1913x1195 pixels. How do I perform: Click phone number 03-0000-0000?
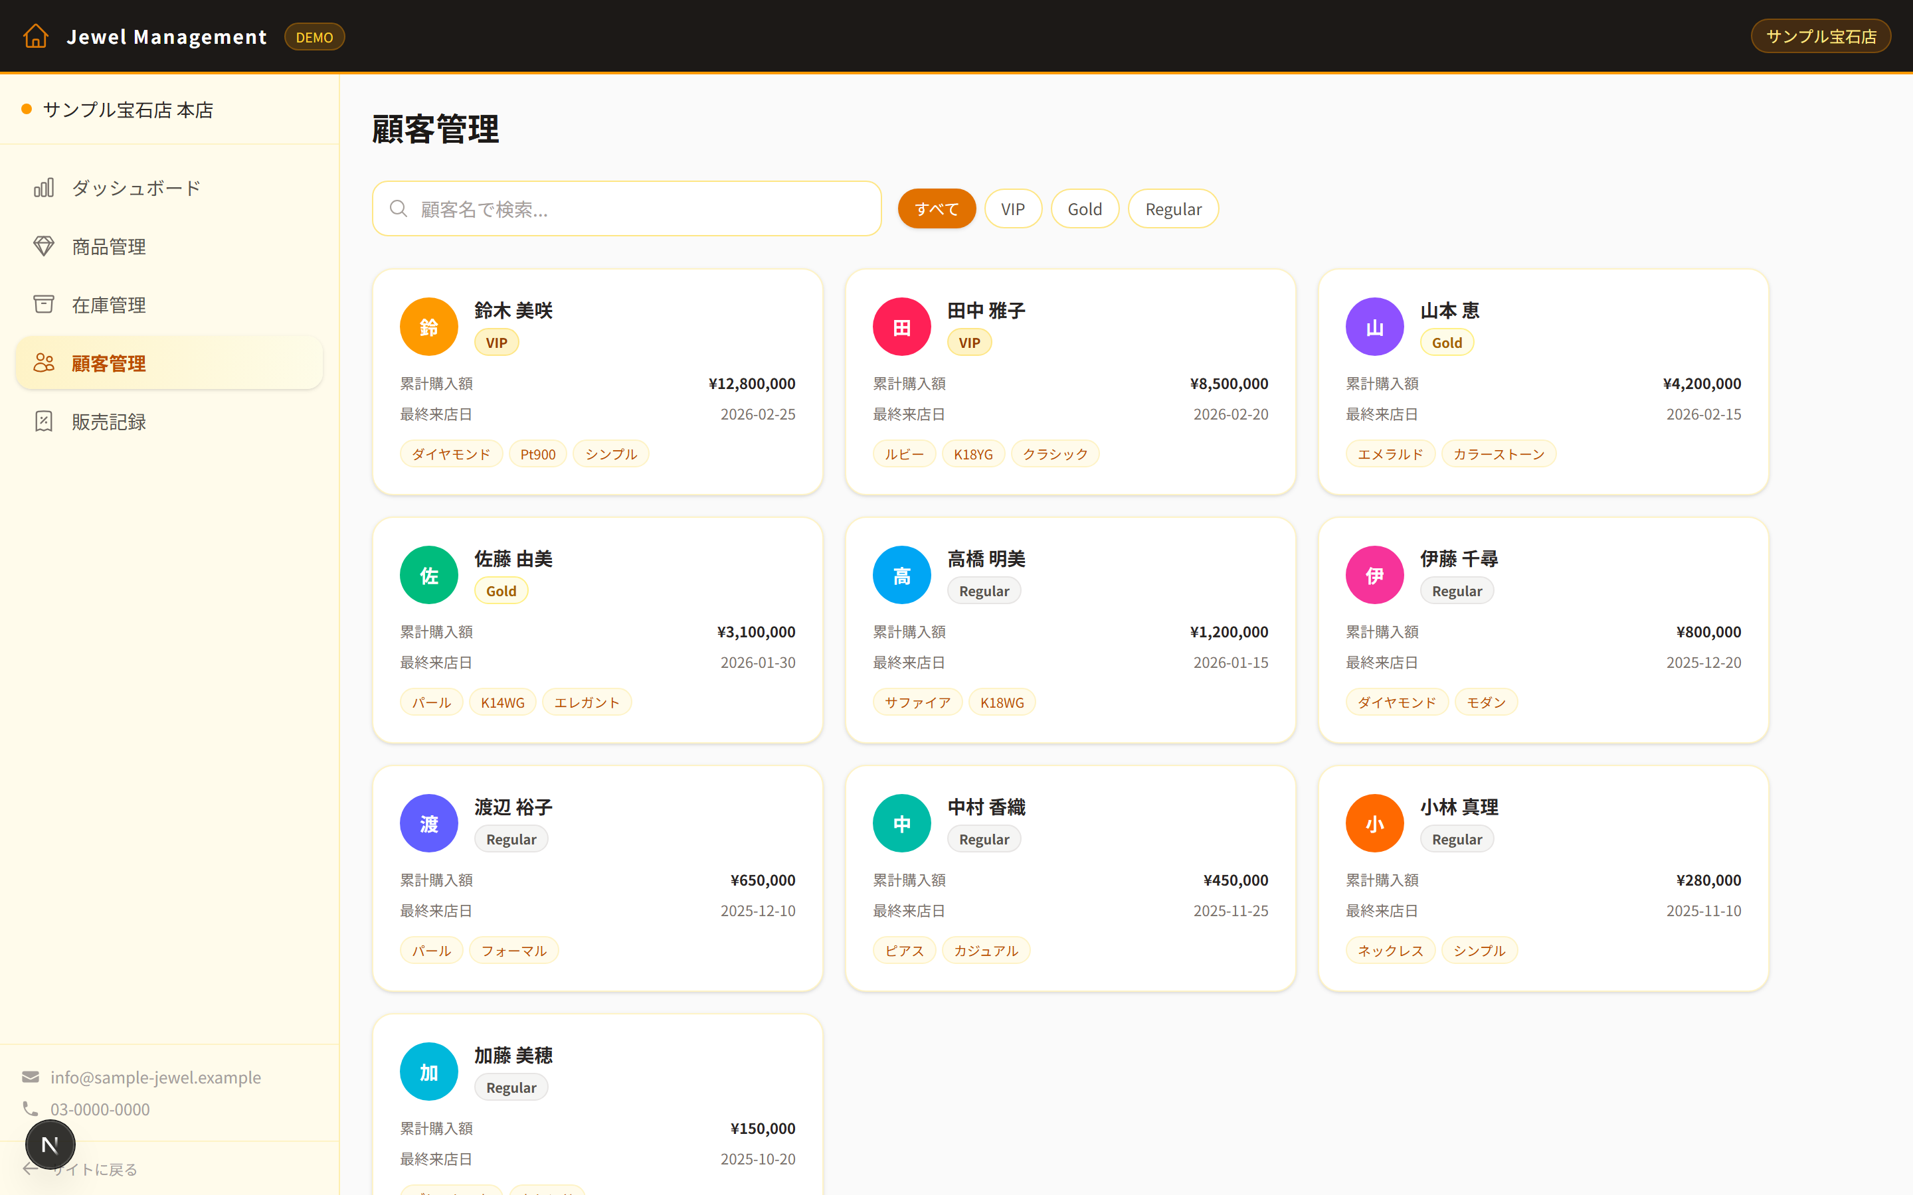(100, 1108)
